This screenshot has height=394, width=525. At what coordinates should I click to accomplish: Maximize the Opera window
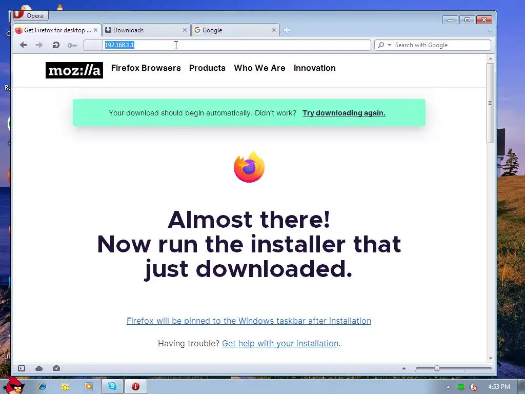(x=467, y=20)
